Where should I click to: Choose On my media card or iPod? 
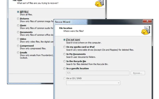pyautogui.click(x=64, y=47)
